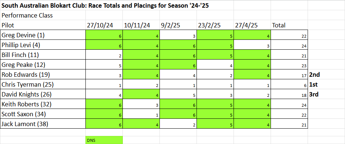
Task: Select the 3rd placing label
Action: pos(314,94)
